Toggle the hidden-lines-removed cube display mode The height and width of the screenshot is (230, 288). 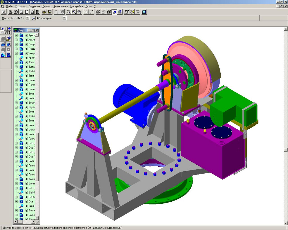[x=104, y=12]
